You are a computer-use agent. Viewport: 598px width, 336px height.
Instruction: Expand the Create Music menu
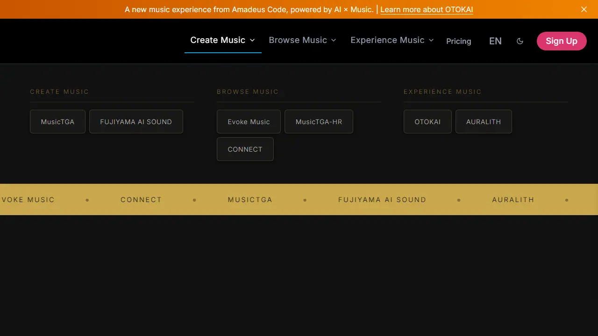(x=223, y=40)
